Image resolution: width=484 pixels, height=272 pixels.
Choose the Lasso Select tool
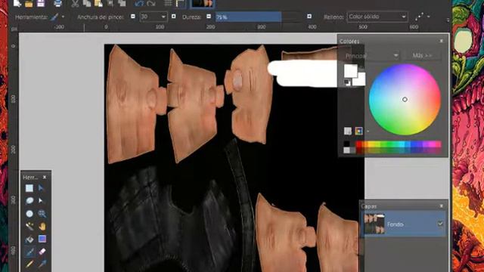[x=29, y=201]
